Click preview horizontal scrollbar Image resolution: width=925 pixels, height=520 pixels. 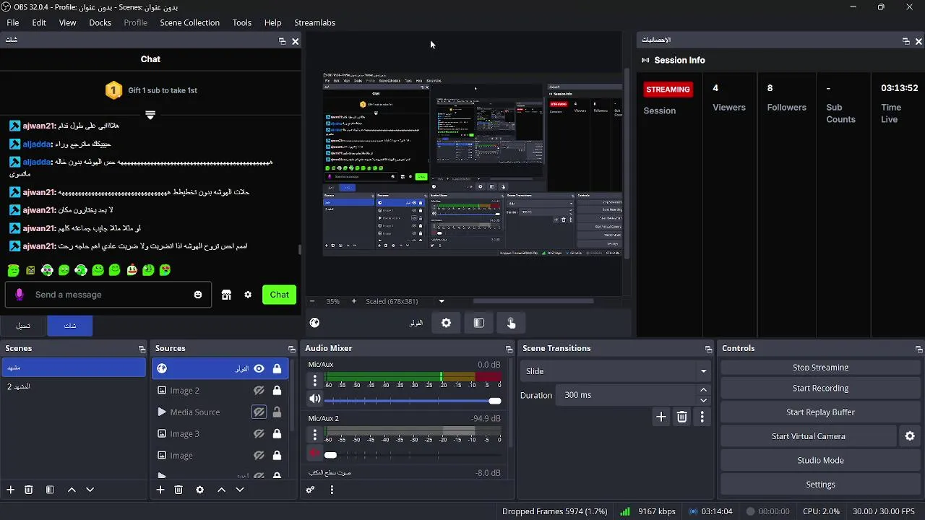(x=533, y=301)
